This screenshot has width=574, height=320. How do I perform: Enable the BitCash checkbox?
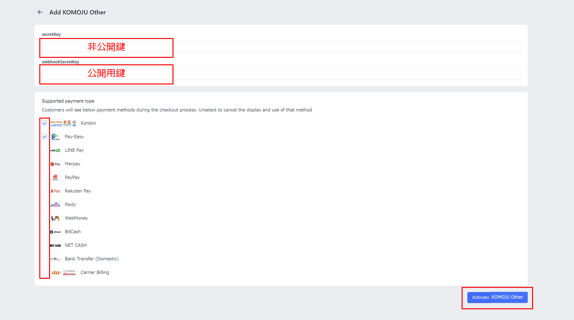pos(45,232)
